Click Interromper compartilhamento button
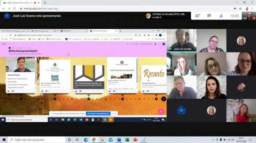The width and height of the screenshot is (256, 143). pyautogui.click(x=98, y=114)
